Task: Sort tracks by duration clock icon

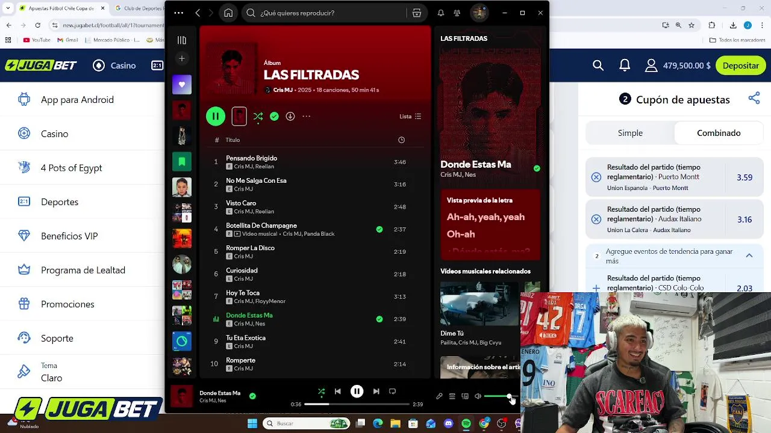Action: pyautogui.click(x=401, y=140)
